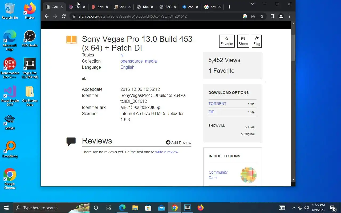
Task: Open Vegas Pro from taskbar
Action: click(x=188, y=208)
